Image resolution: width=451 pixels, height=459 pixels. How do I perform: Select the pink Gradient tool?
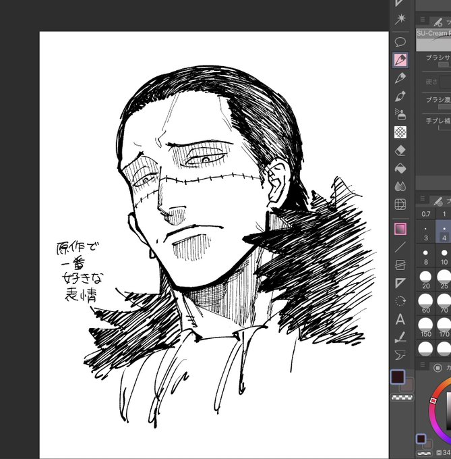pos(400,229)
